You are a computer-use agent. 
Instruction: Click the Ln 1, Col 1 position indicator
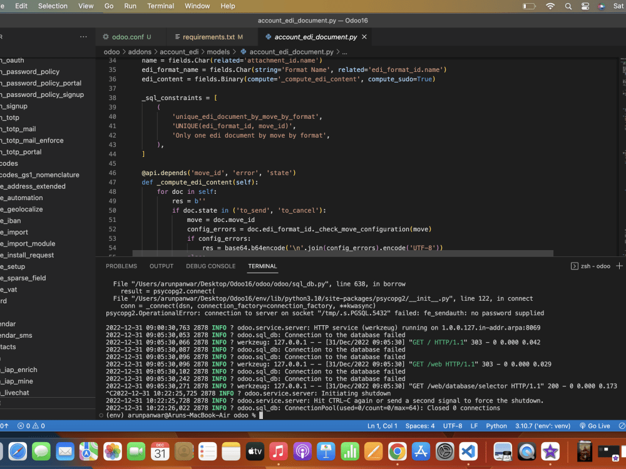click(382, 426)
